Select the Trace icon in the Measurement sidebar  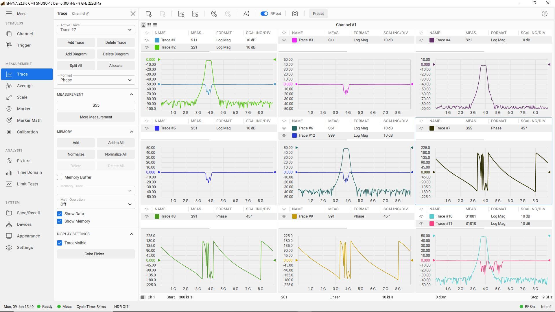[x=22, y=74]
